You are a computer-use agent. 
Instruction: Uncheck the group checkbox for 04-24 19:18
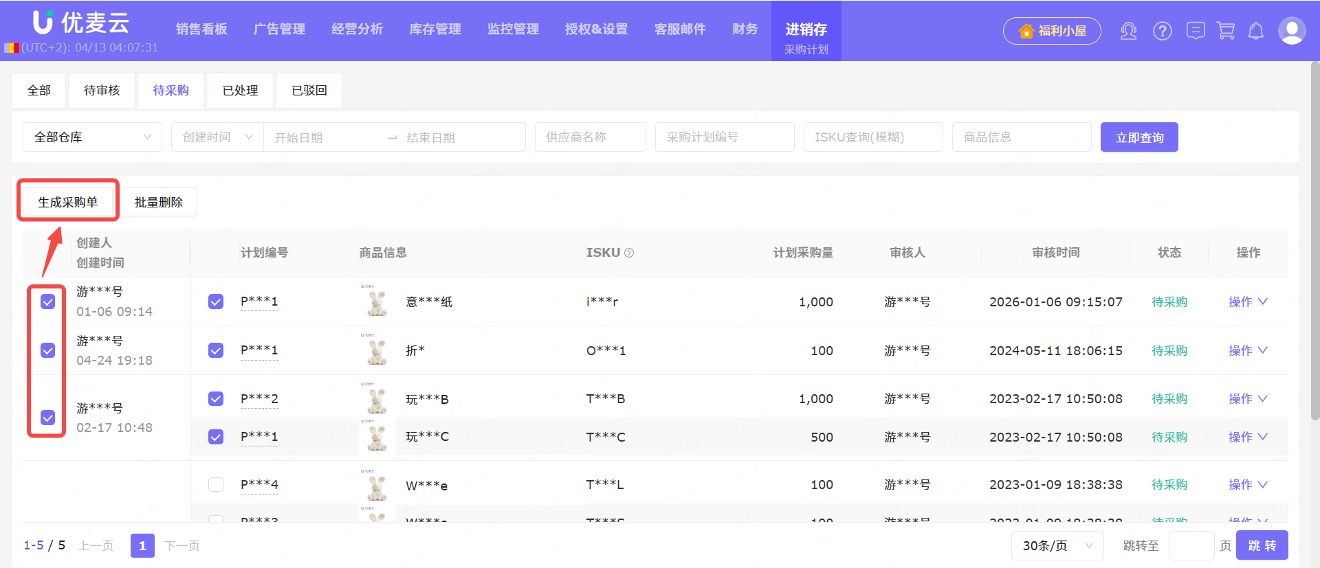tap(47, 350)
